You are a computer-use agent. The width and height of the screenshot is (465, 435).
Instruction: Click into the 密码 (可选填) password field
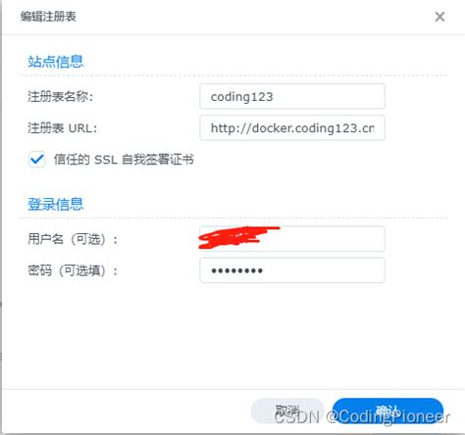tap(292, 270)
